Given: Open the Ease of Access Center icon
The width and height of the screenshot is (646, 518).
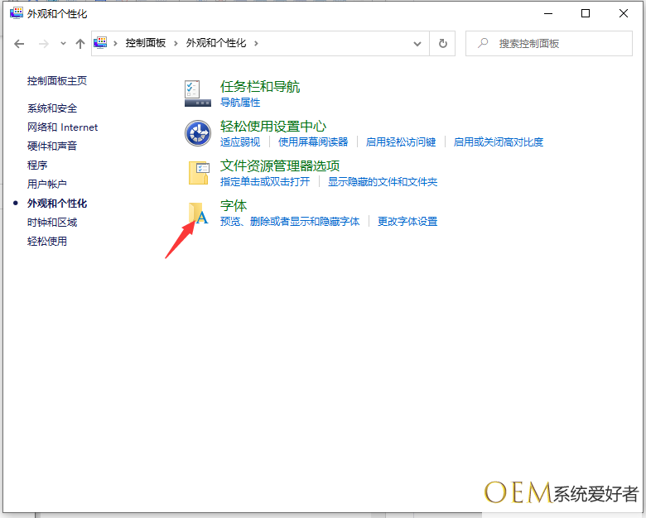Looking at the screenshot, I should [x=198, y=133].
